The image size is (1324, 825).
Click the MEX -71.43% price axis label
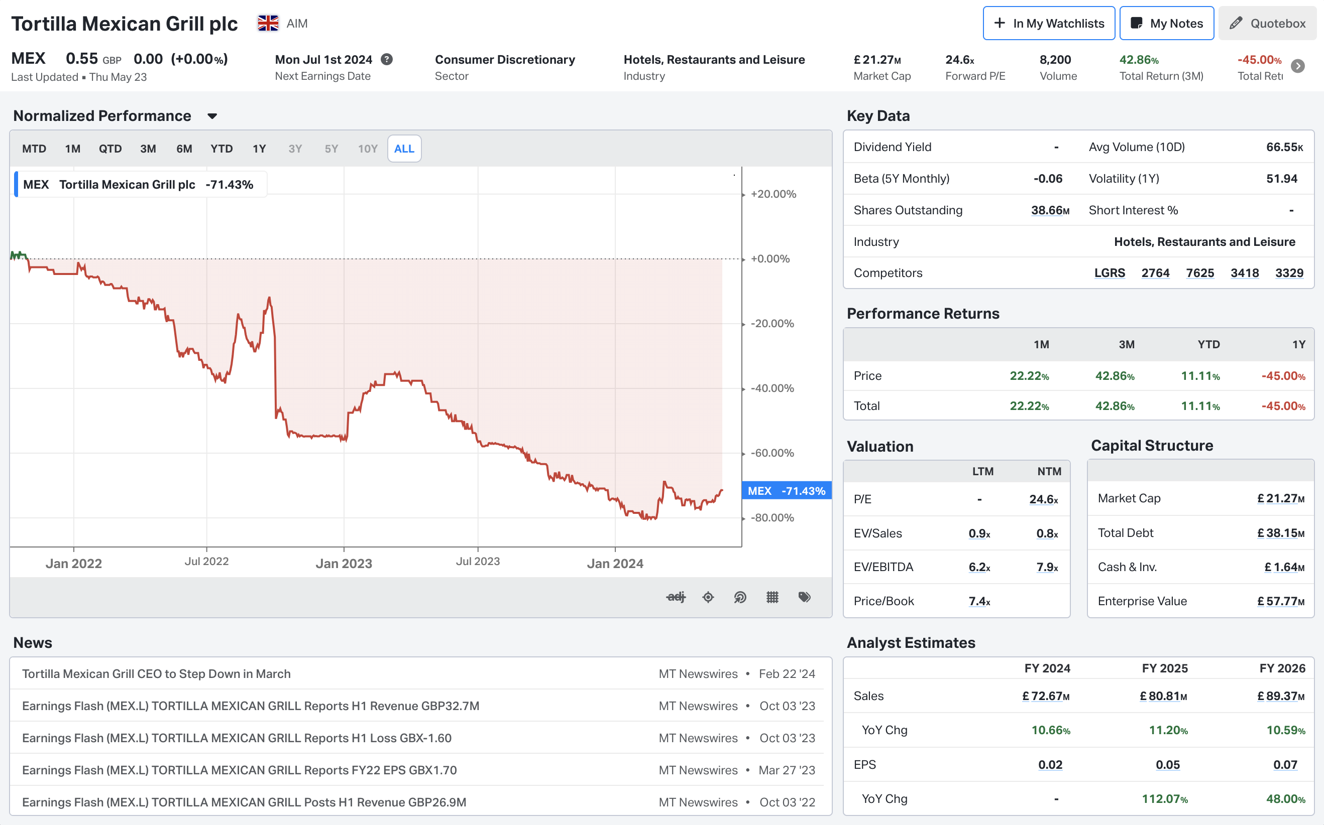coord(786,490)
